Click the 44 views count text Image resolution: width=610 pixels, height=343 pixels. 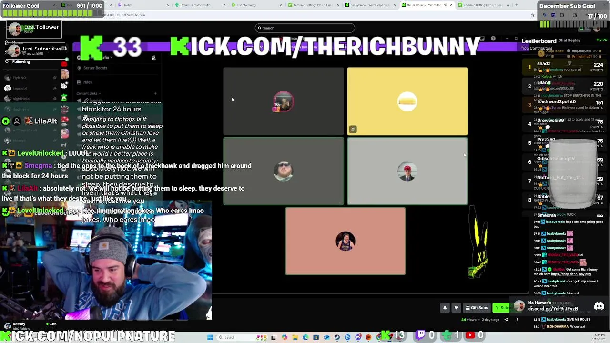coord(470,320)
